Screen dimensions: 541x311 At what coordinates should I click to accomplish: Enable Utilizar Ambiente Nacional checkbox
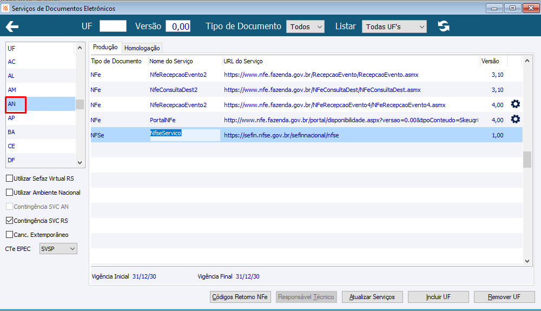(x=10, y=193)
